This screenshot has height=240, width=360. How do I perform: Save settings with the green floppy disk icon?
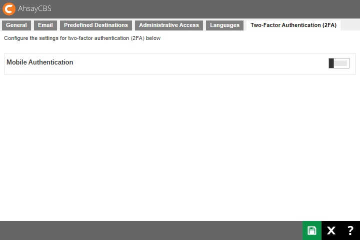pos(312,230)
